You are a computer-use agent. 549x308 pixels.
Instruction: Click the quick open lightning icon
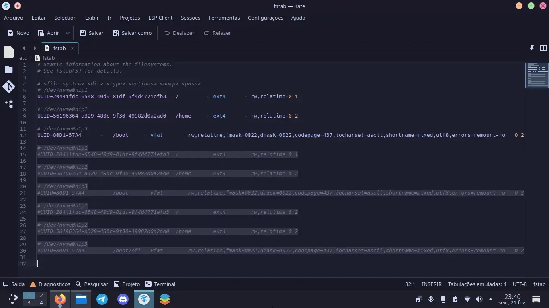tap(532, 48)
